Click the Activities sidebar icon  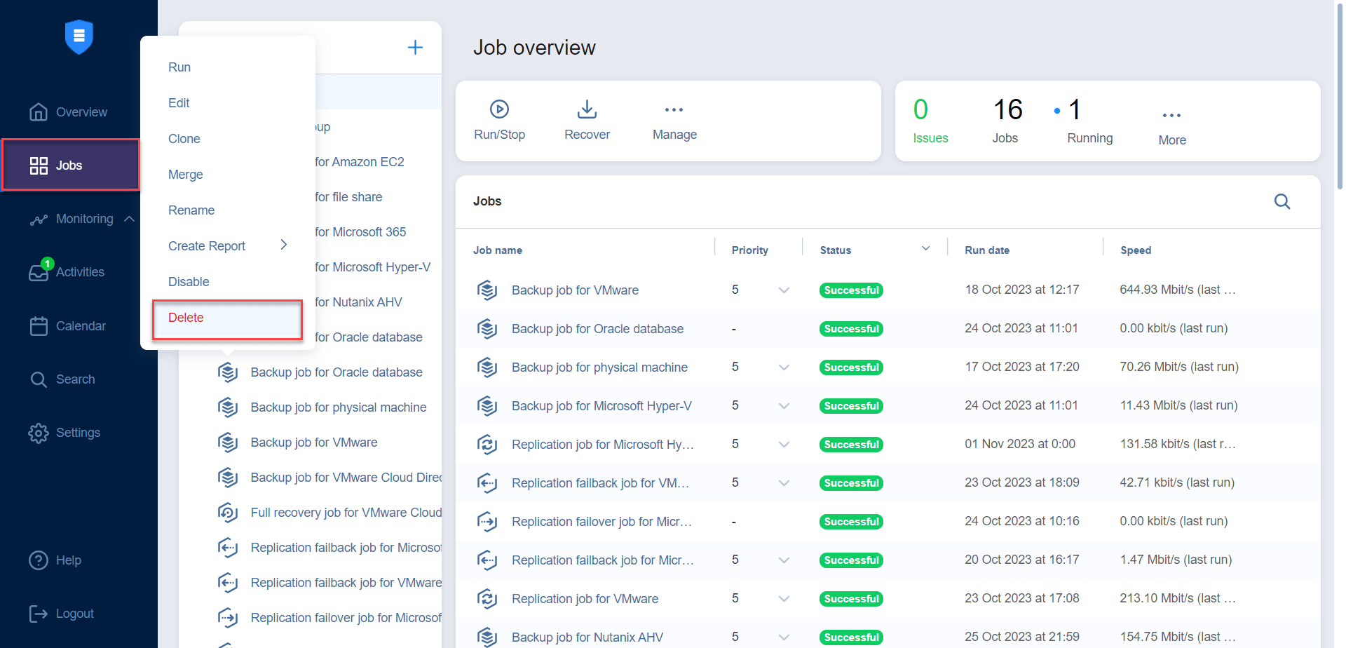[x=39, y=272]
